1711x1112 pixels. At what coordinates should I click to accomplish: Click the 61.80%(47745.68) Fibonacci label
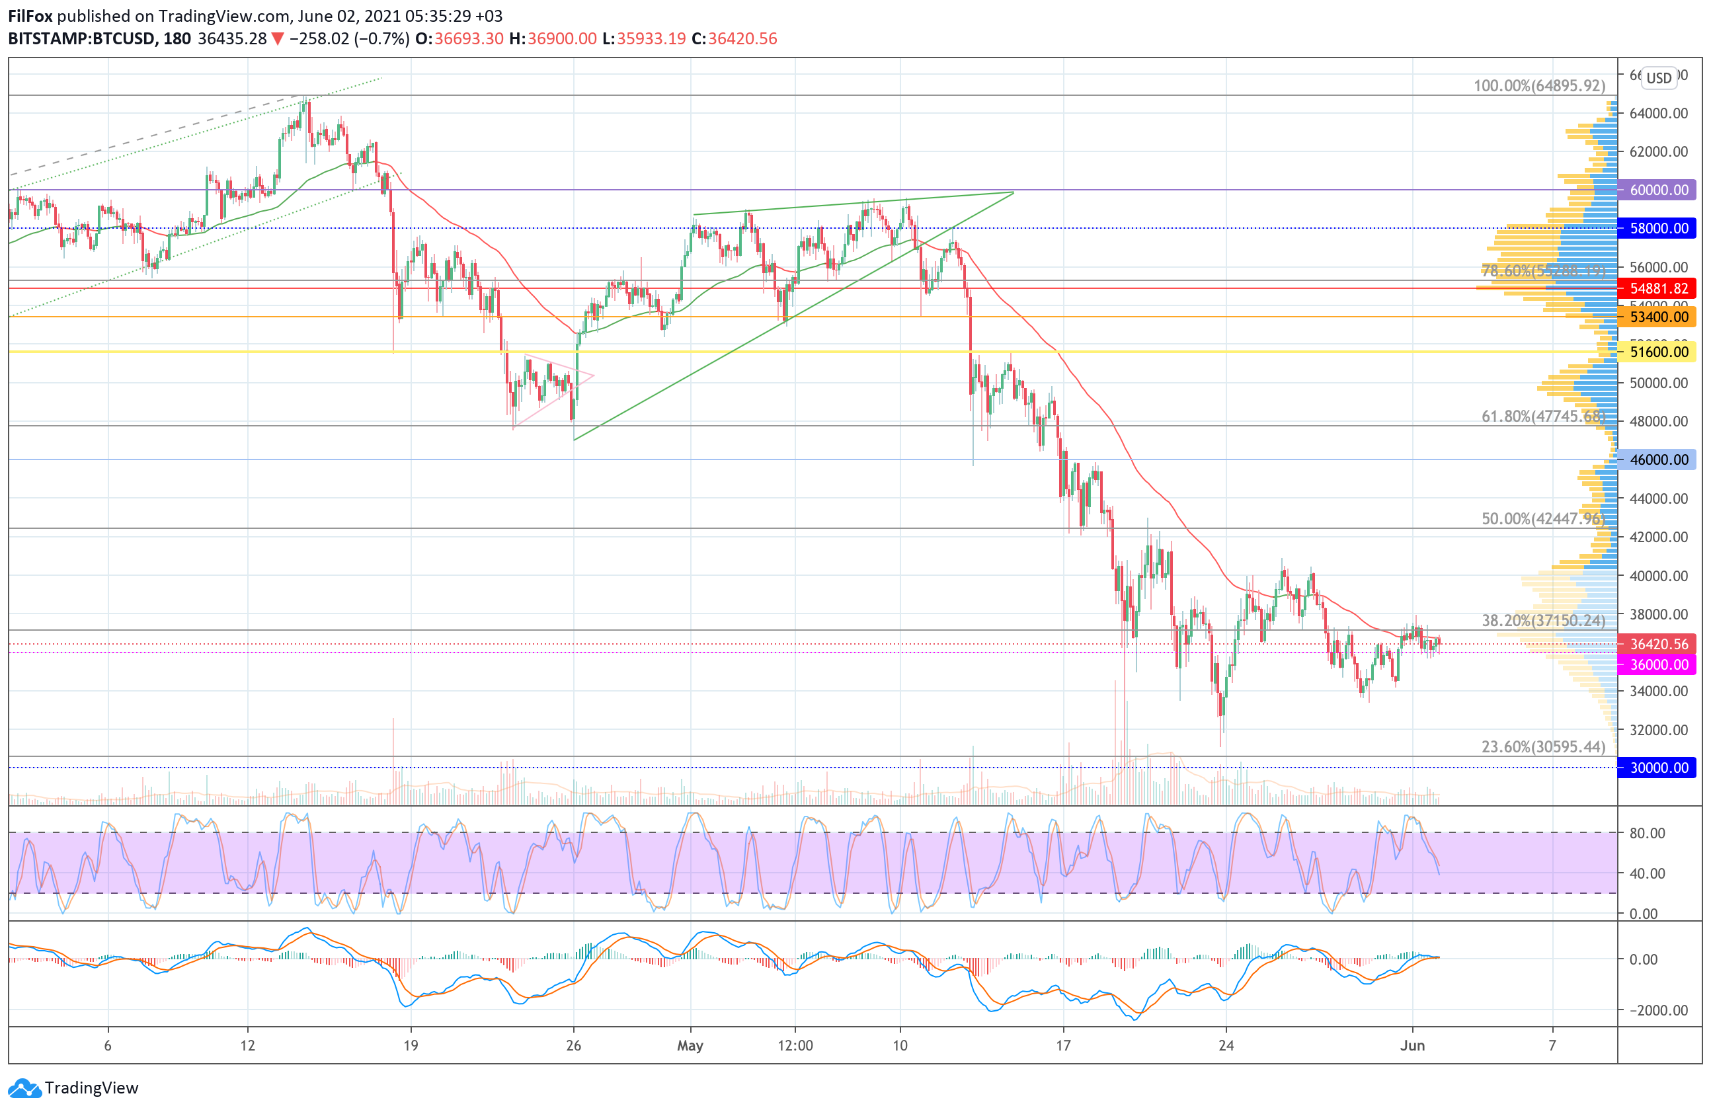[x=1543, y=417]
